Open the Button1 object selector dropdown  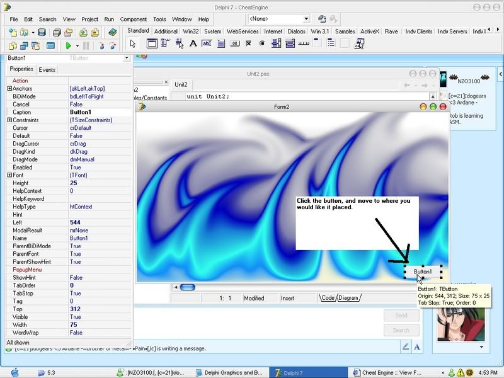click(127, 58)
